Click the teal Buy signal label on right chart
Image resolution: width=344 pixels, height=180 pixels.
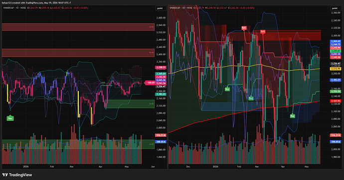[251, 98]
